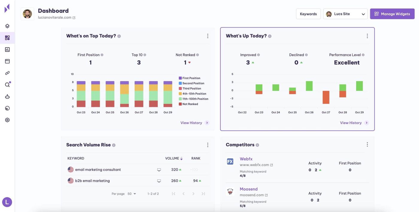Image resolution: width=419 pixels, height=212 pixels.
Task: Click info icon beside Competitors
Action: [x=257, y=145]
